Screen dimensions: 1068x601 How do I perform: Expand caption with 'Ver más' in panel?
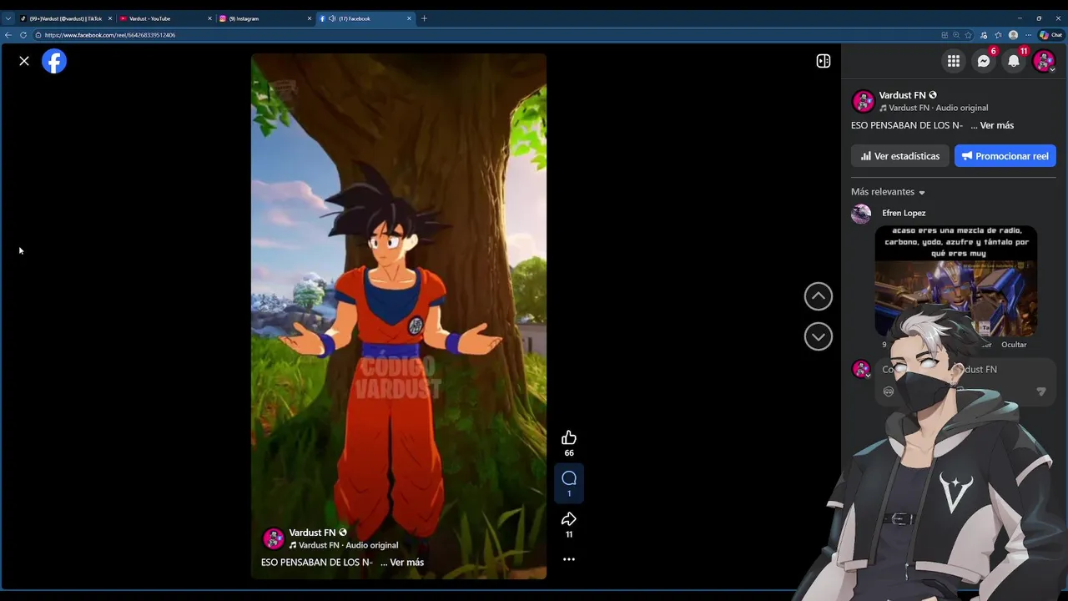[996, 125]
